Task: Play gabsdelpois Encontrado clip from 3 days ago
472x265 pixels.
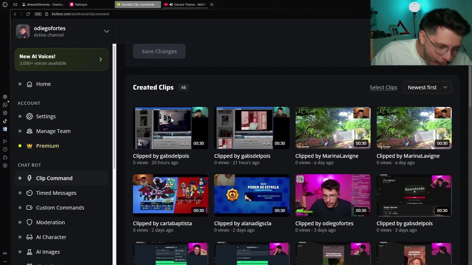Action: [414, 195]
